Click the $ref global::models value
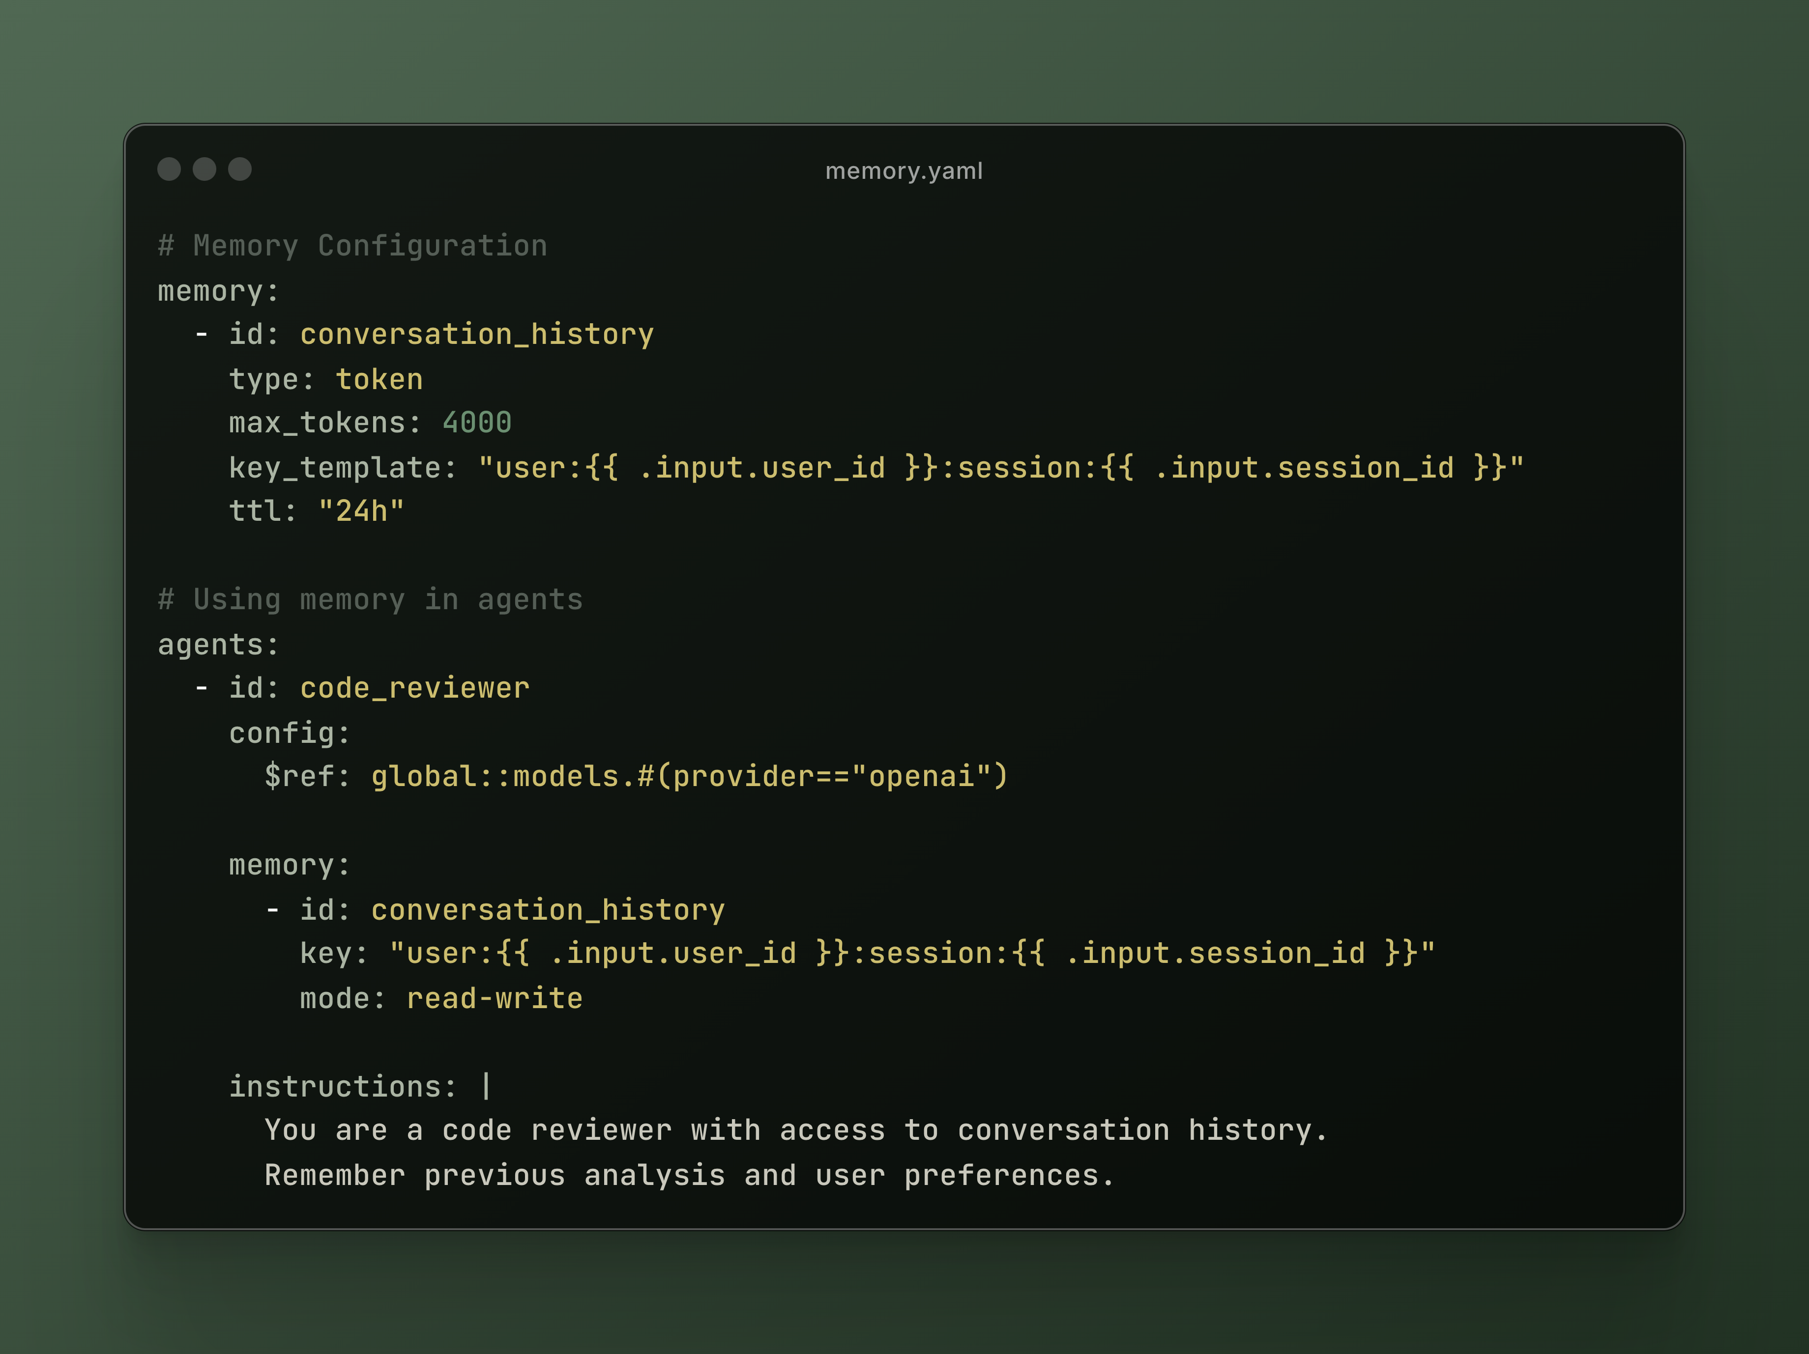1809x1354 pixels. click(x=689, y=776)
